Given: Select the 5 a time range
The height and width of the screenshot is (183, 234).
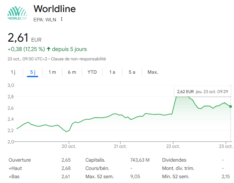Looking at the screenshot, I should point(132,72).
